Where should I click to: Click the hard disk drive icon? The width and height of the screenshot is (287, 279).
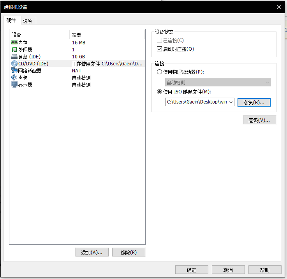(x=14, y=56)
